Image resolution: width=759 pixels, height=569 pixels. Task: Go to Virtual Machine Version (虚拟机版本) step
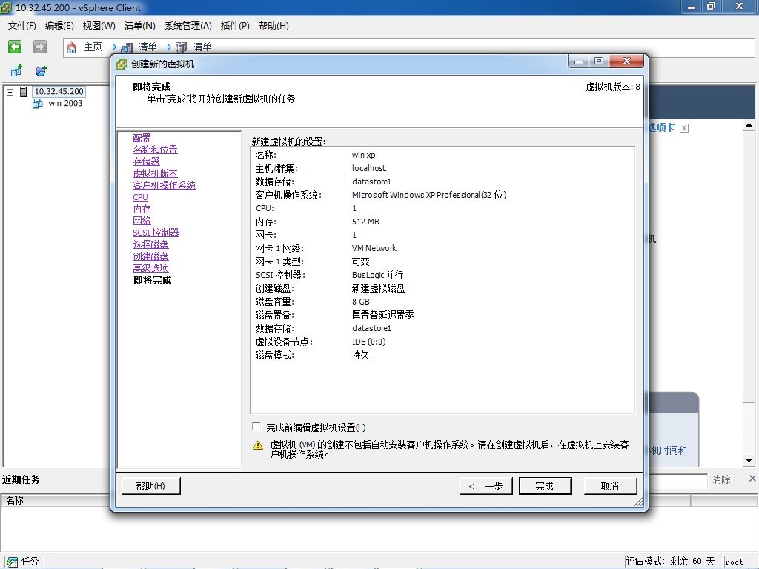(156, 173)
